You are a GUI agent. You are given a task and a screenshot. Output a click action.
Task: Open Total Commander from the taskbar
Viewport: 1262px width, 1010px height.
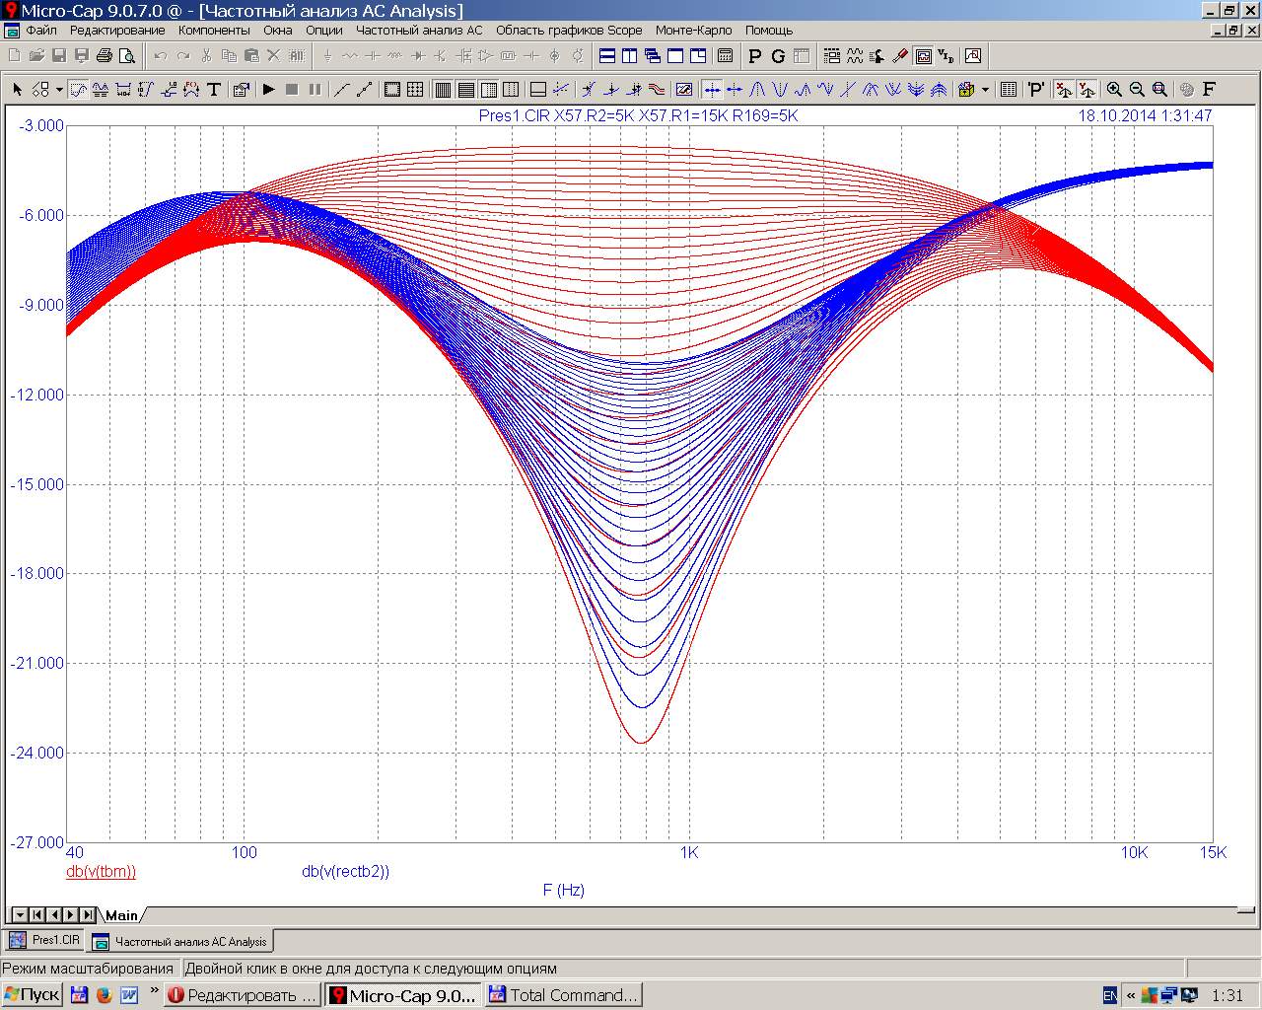(x=564, y=995)
